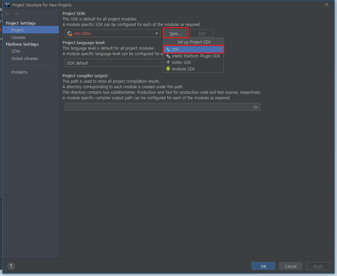
Task: Click the Project language level label
Action: click(84, 42)
